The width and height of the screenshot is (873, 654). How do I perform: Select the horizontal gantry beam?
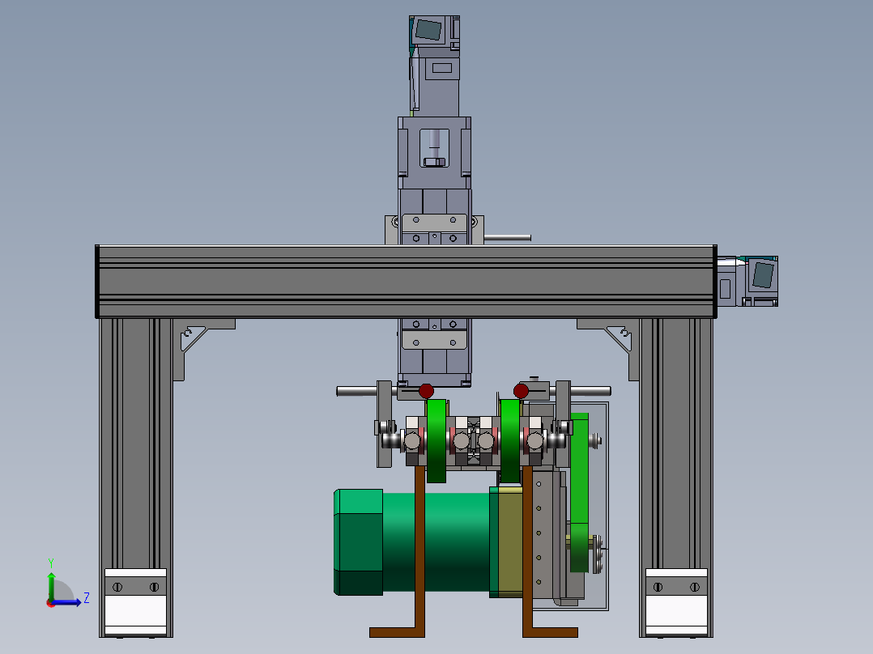406,282
